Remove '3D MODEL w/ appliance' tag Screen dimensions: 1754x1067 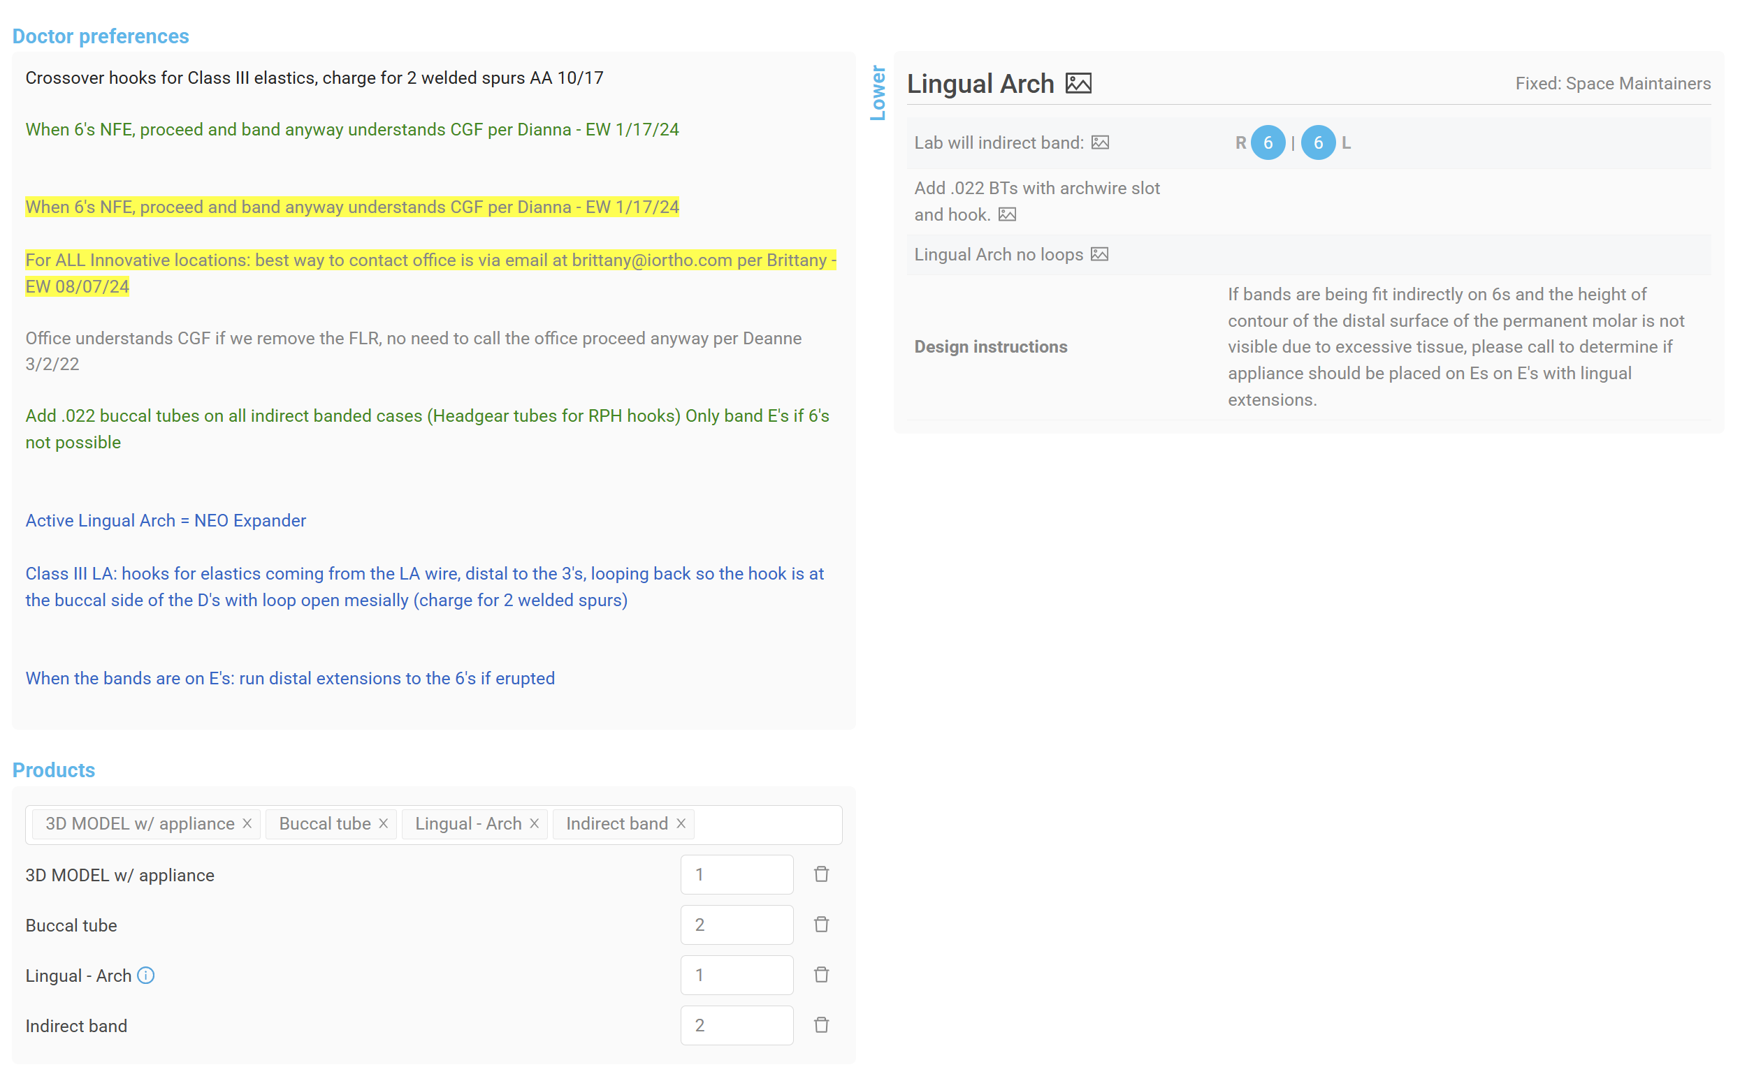coord(247,824)
